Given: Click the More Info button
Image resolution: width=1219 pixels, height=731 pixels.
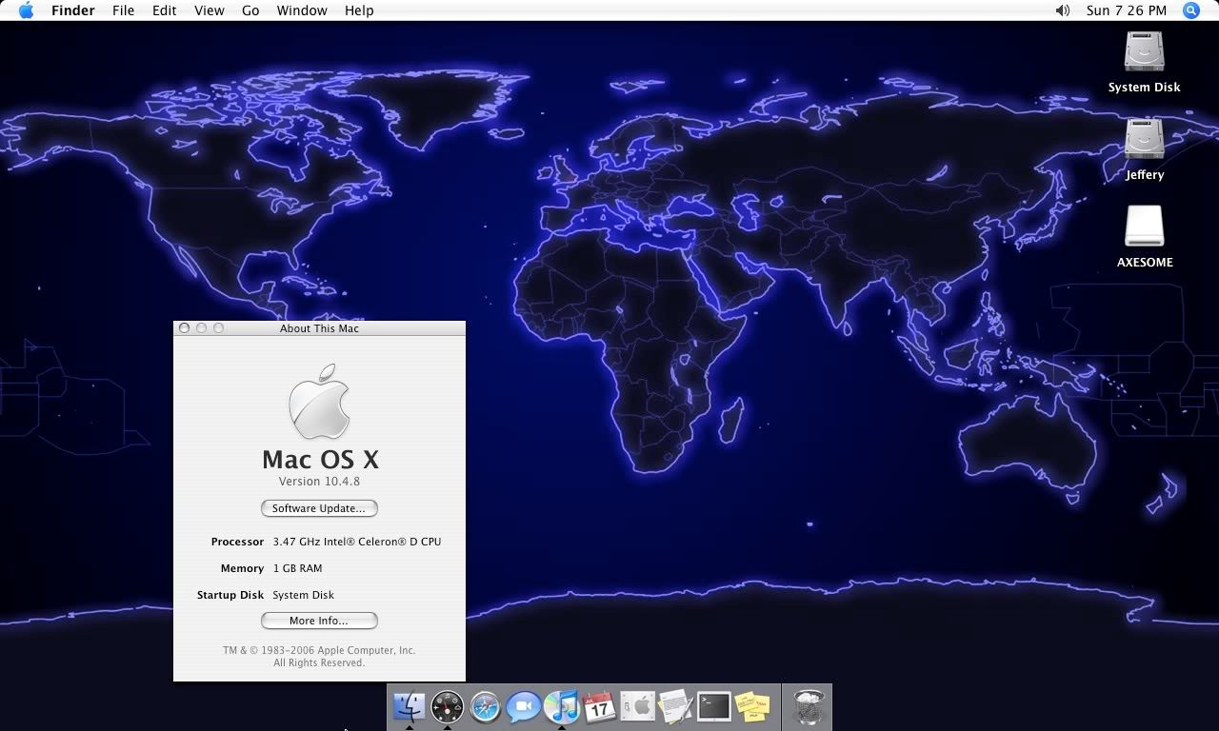Looking at the screenshot, I should click(x=319, y=621).
